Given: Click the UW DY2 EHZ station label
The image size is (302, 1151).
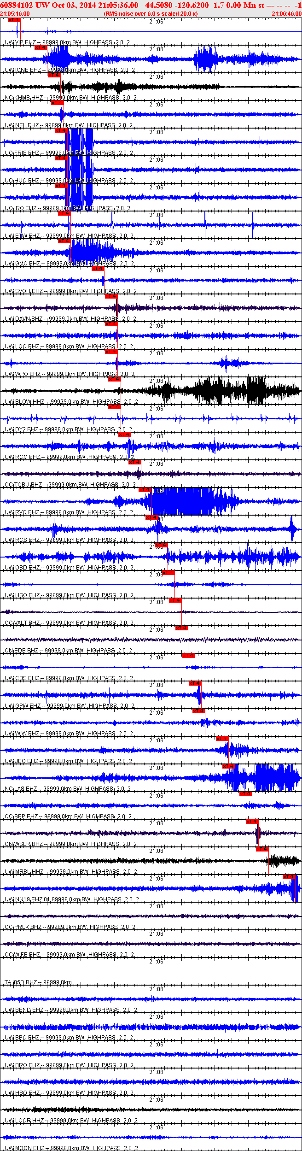Looking at the screenshot, I should [x=69, y=429].
